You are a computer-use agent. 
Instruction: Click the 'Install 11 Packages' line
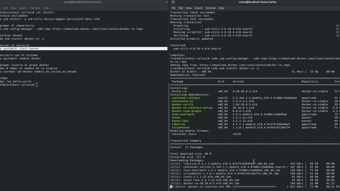(x=186, y=147)
